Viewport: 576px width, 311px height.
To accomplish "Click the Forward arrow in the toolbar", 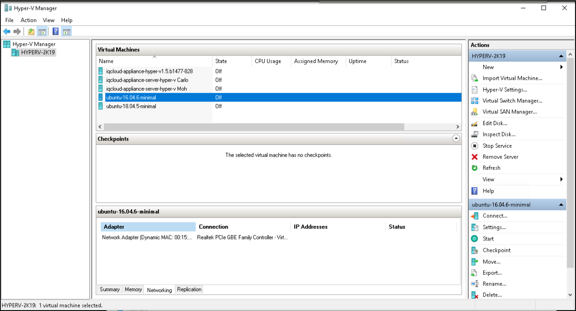I will tap(17, 32).
